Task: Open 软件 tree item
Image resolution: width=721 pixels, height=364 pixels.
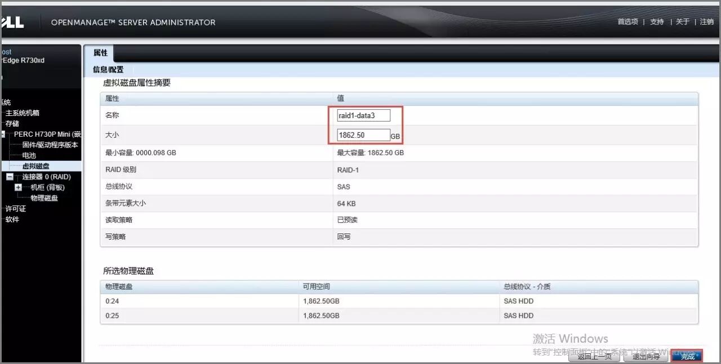Action: point(12,219)
